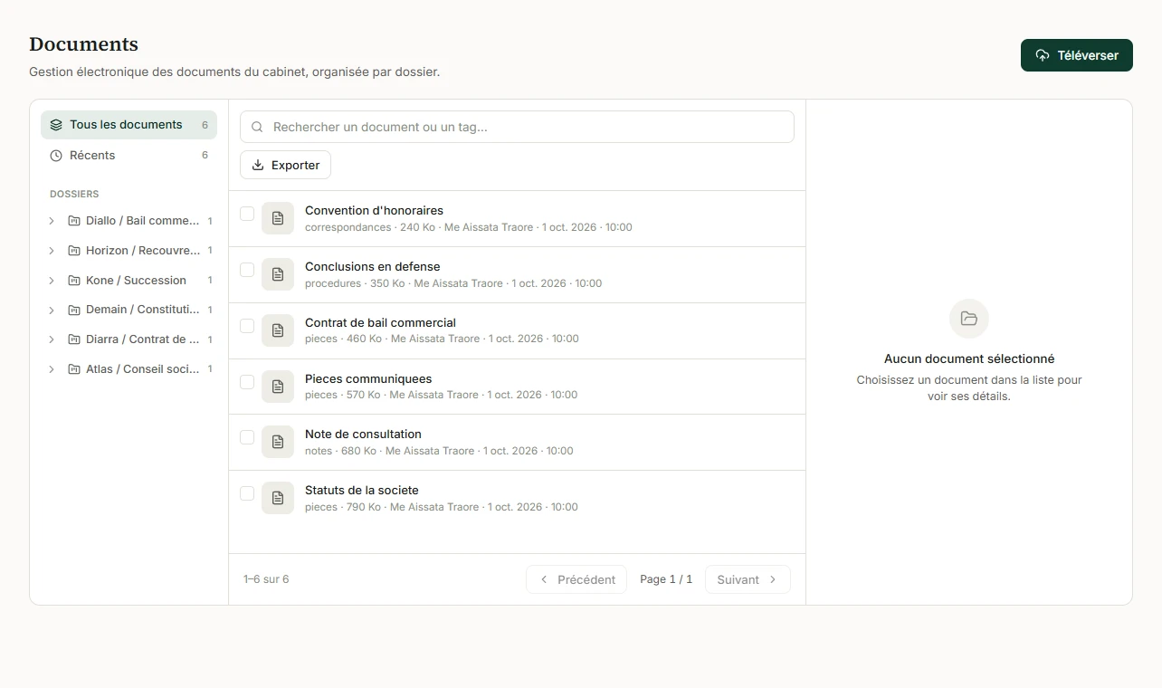The image size is (1162, 688).
Task: Open the Pieces communiquees document title
Action: 368,379
